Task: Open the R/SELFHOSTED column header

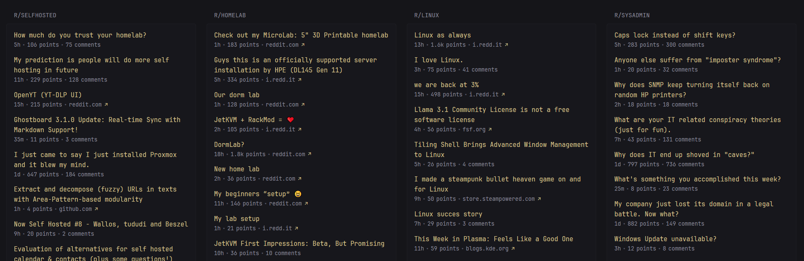Action: point(35,16)
